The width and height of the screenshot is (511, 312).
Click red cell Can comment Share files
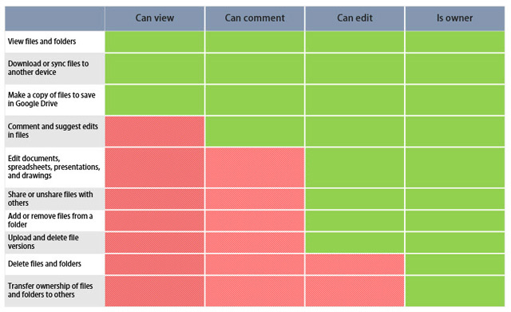pyautogui.click(x=255, y=199)
